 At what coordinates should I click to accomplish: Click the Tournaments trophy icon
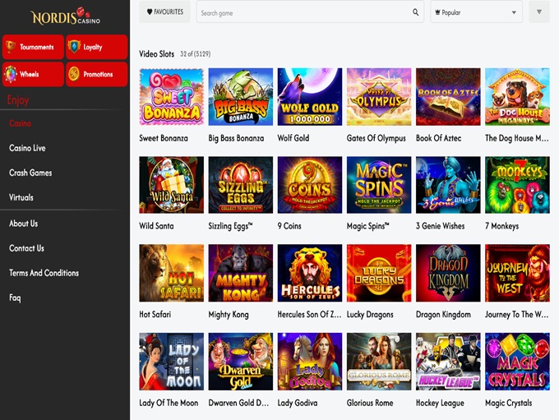[x=11, y=47]
